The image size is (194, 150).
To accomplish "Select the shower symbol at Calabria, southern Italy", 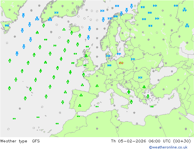I will click(131, 102).
